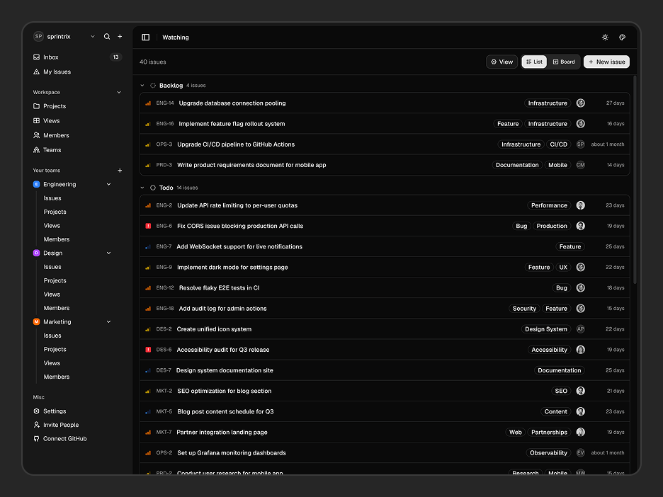Open workspace Views

(77, 121)
